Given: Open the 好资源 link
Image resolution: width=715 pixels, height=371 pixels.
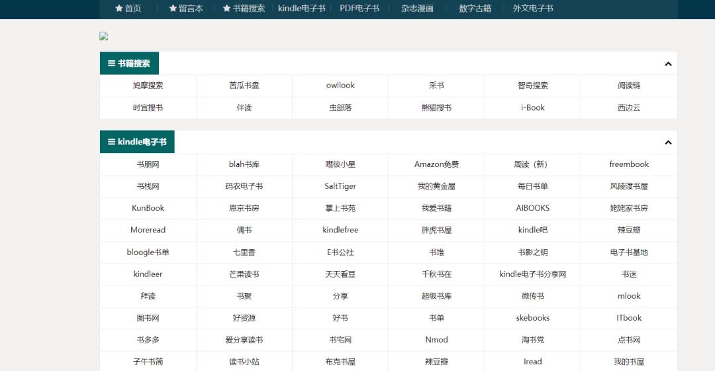Looking at the screenshot, I should (244, 318).
